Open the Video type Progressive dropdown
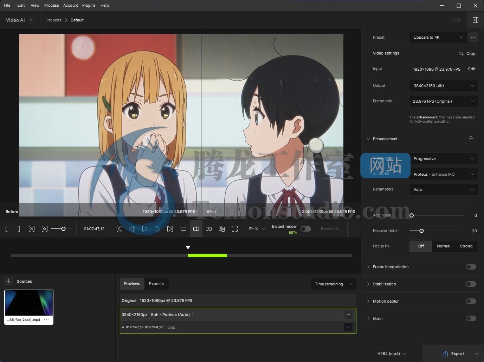The image size is (484, 362). [x=444, y=159]
